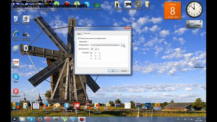The image size is (217, 122).
Task: Open the TTK desktop shortcut
Action: 16,63
